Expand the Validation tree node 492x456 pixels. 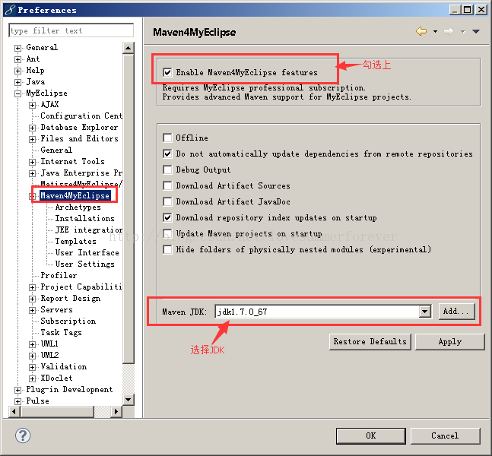(x=33, y=367)
